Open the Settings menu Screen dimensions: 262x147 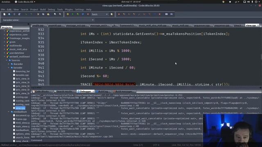(x=79, y=9)
